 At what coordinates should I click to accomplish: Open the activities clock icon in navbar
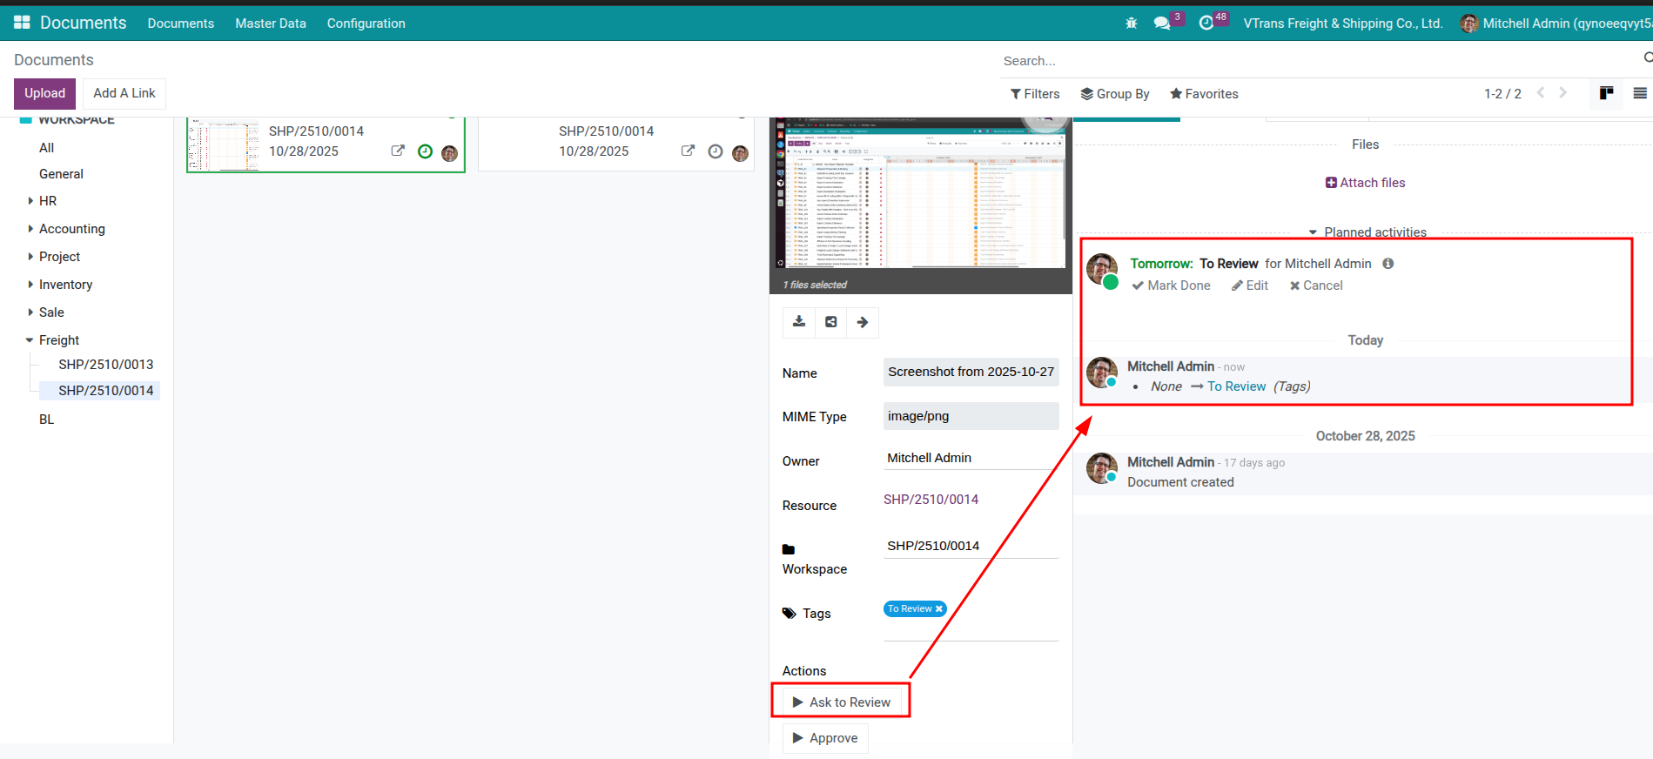pos(1206,24)
